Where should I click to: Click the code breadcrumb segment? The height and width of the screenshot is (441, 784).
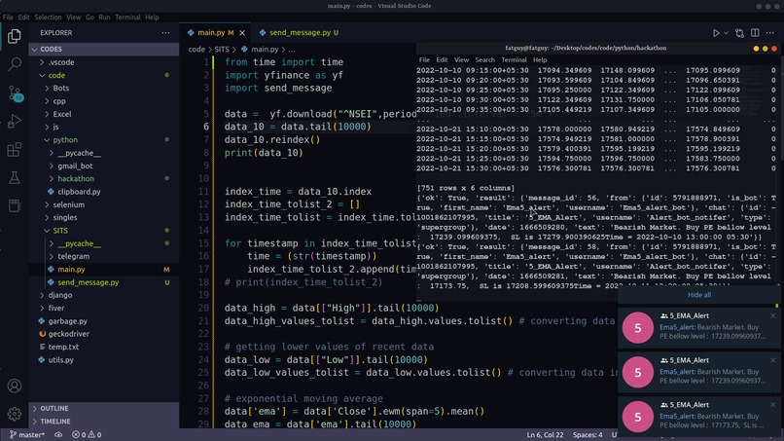196,50
